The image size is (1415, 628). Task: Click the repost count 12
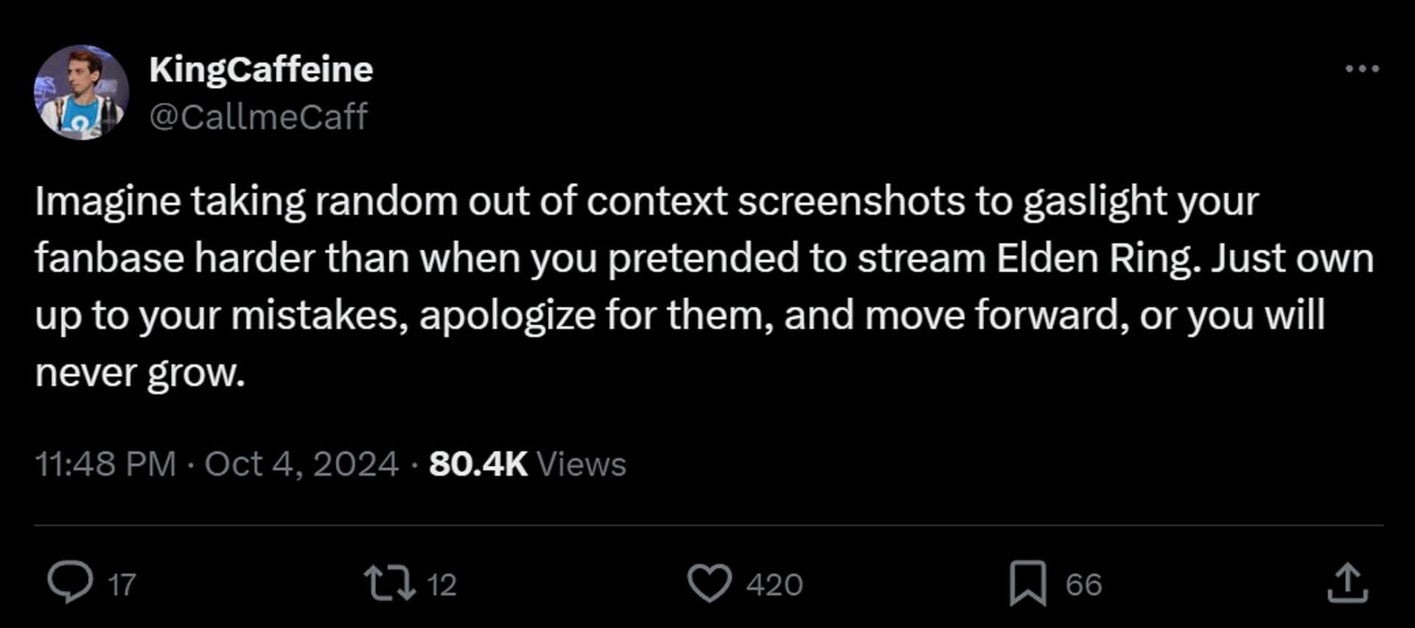(x=441, y=585)
